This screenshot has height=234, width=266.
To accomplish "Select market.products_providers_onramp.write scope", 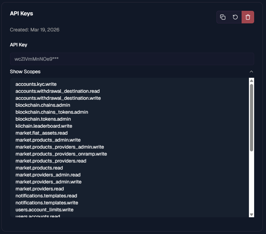I will click(61, 154).
